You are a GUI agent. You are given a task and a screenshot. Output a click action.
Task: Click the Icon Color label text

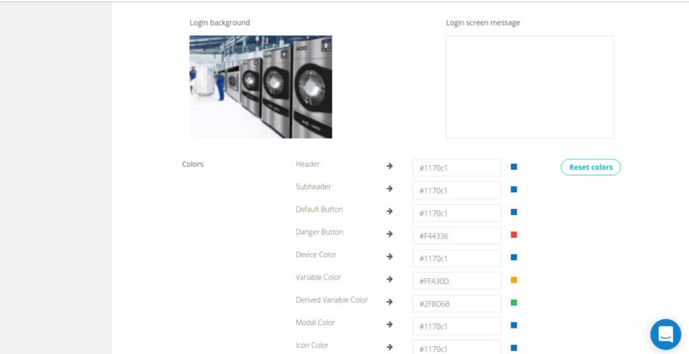pyautogui.click(x=312, y=345)
